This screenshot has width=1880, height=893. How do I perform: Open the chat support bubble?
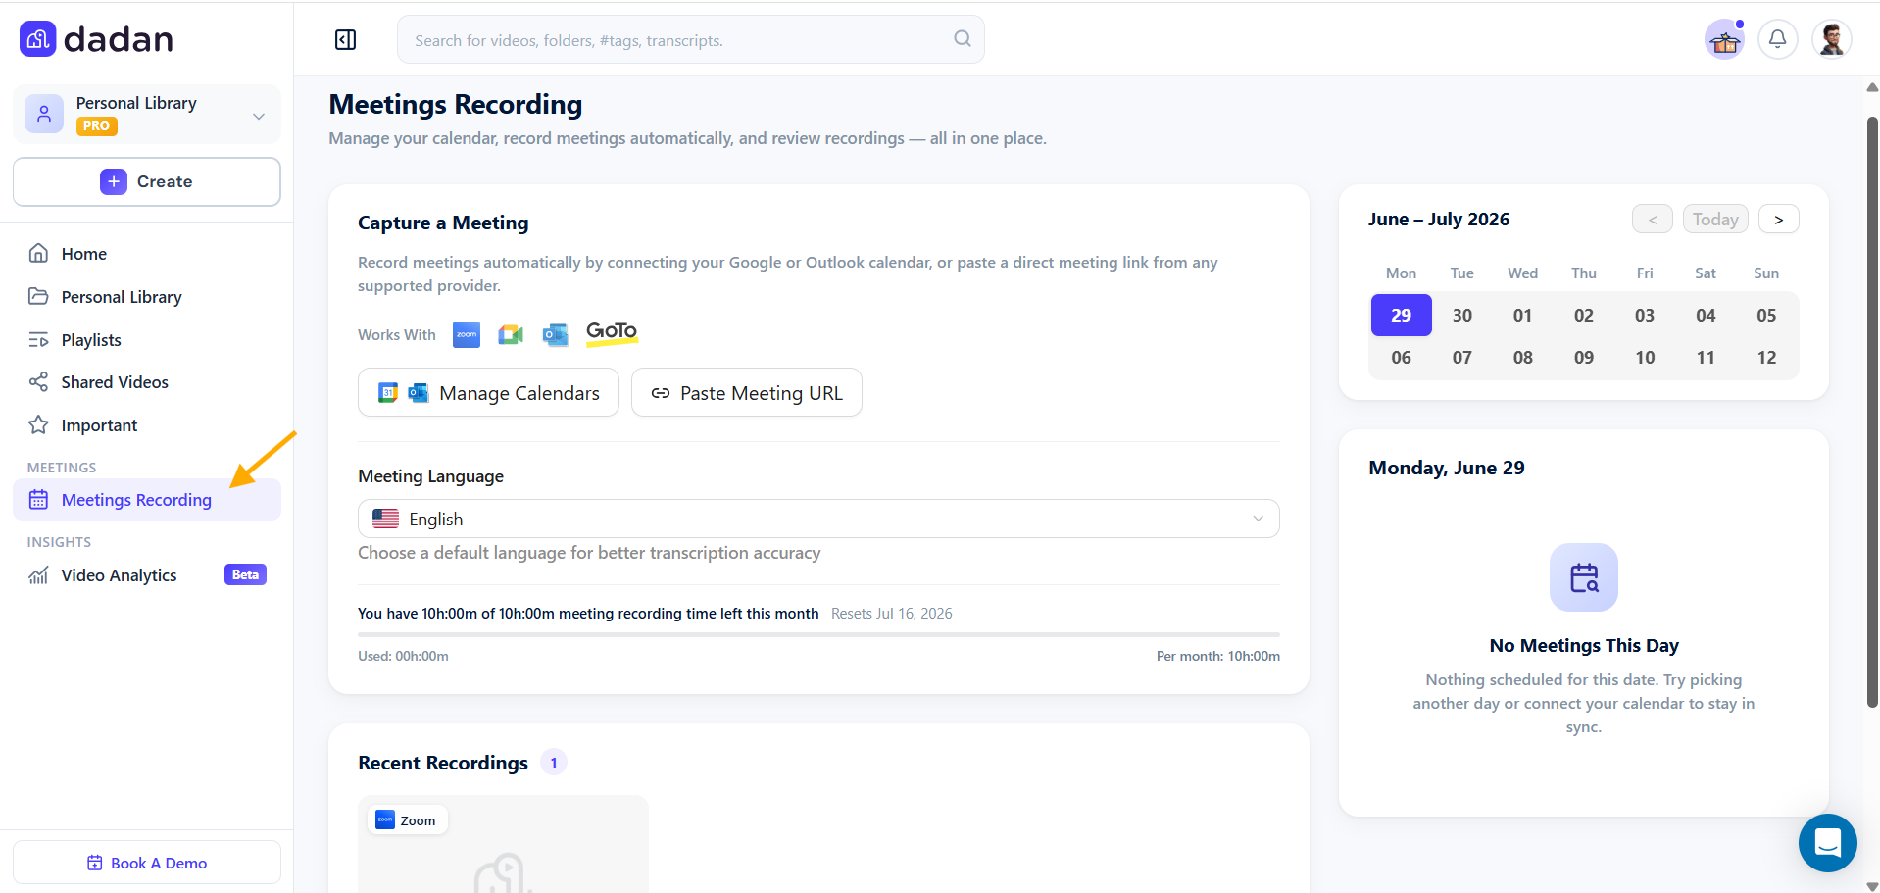click(x=1827, y=843)
